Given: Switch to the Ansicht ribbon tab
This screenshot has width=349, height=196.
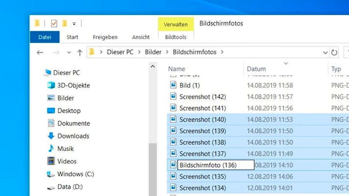Looking at the screenshot, I should tap(141, 37).
